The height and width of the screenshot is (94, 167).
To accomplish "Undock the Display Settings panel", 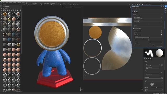I will click(x=162, y=7).
